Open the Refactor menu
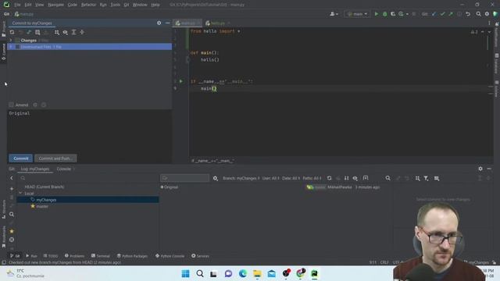 coord(88,5)
